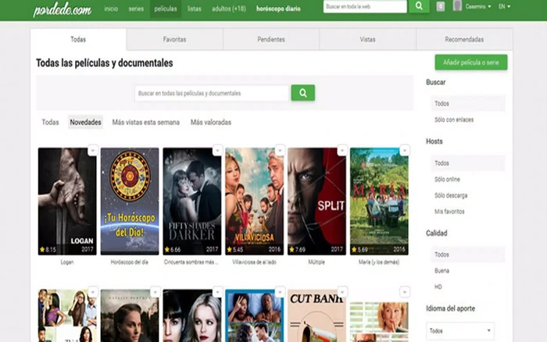Focus the movies and documentaries search field
The height and width of the screenshot is (342, 547).
[212, 93]
